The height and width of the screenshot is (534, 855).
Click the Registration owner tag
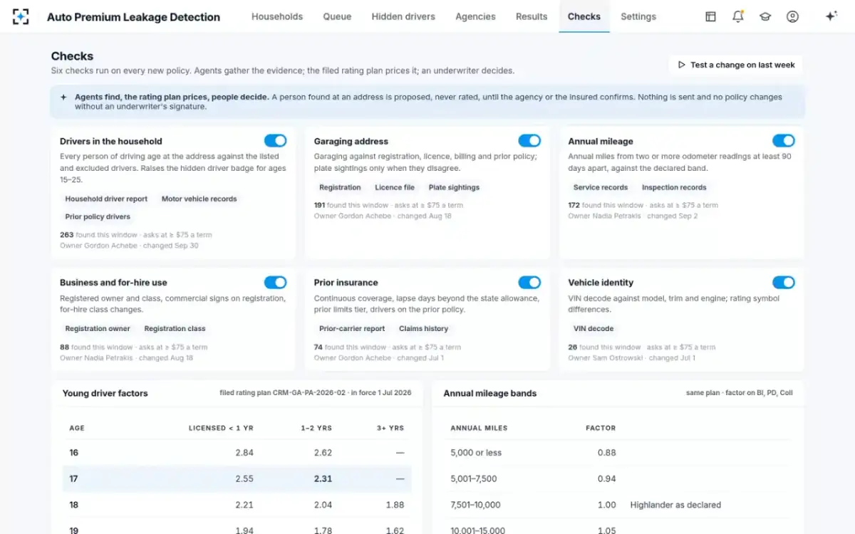tap(98, 329)
